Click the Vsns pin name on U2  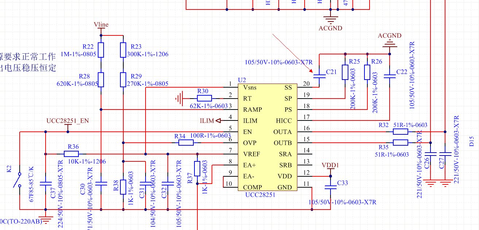point(250,87)
